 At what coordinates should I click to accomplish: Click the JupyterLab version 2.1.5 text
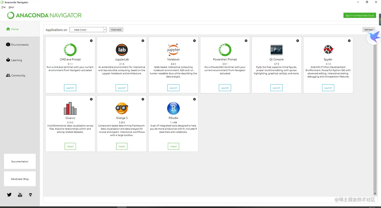(122, 64)
